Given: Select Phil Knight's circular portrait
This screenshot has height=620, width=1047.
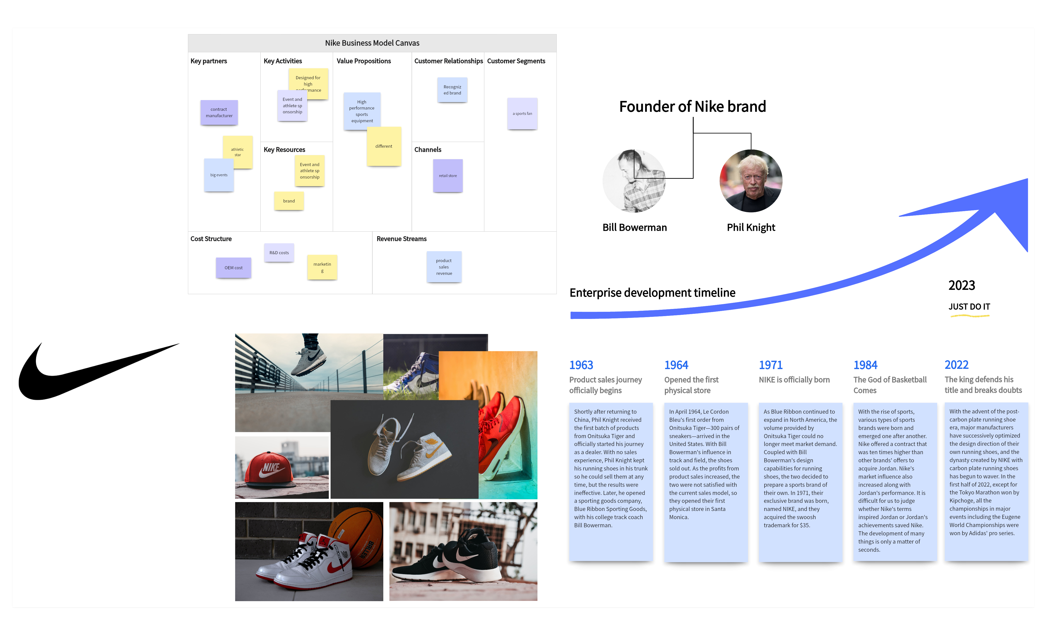Looking at the screenshot, I should 751,181.
